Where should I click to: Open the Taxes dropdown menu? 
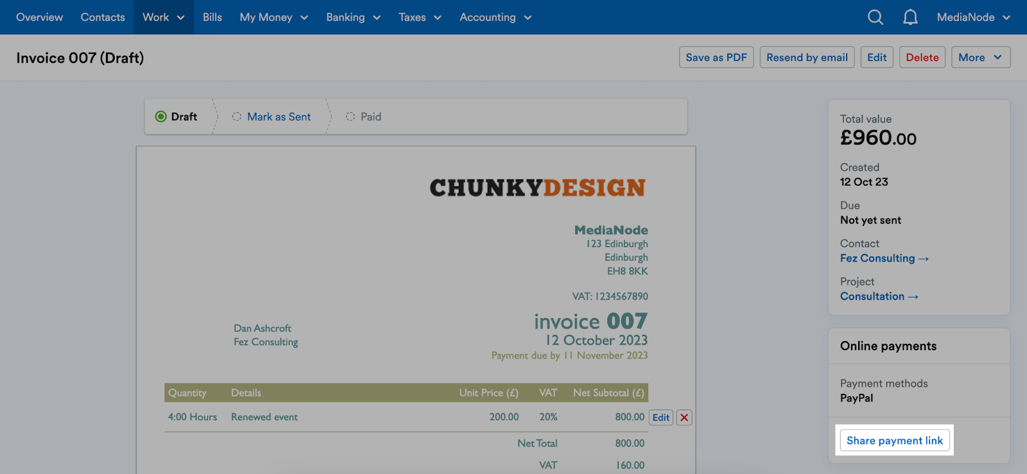pyautogui.click(x=420, y=17)
